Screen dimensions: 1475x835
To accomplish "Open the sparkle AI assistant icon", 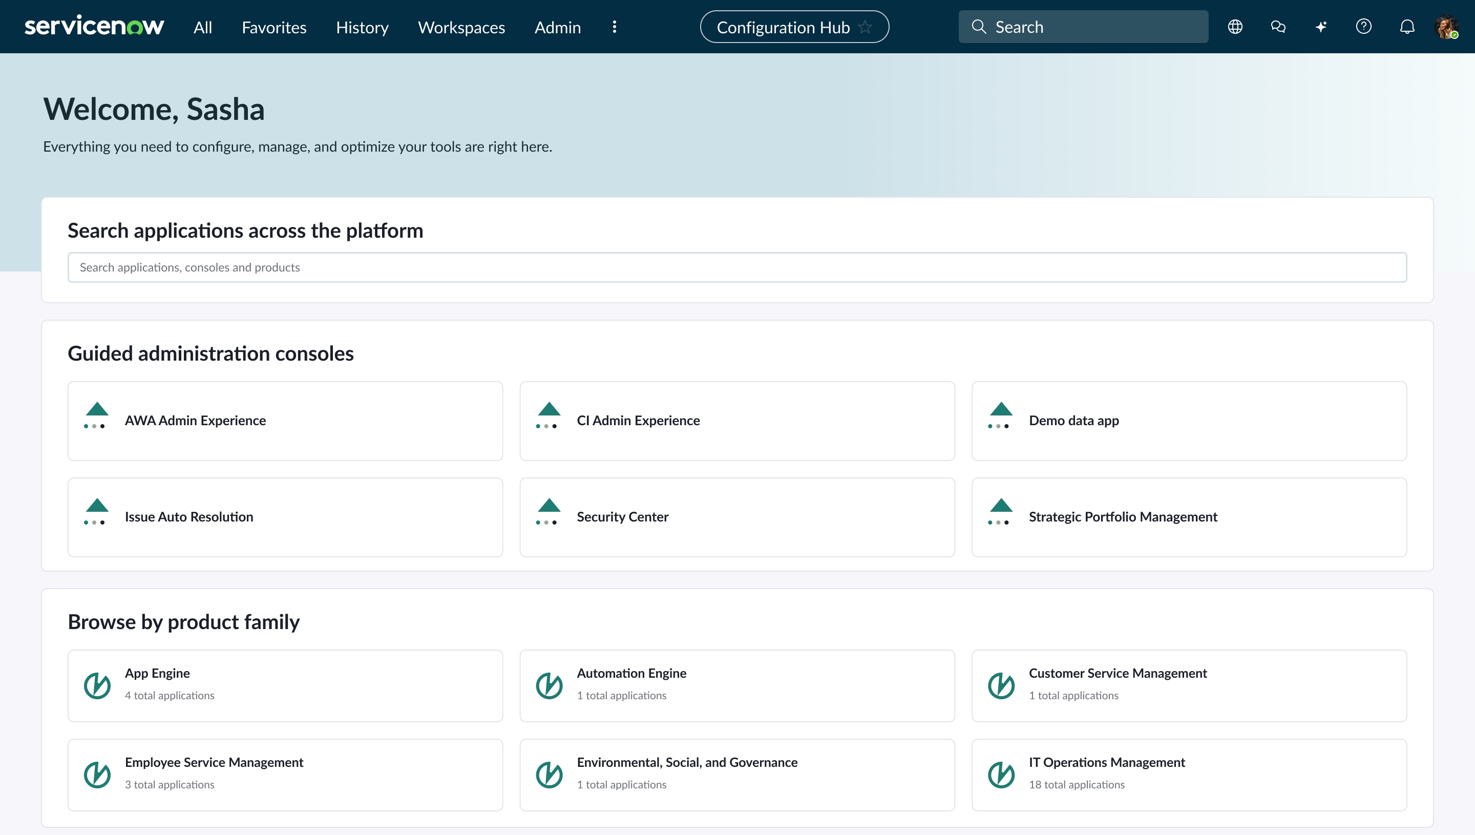I will pos(1321,26).
